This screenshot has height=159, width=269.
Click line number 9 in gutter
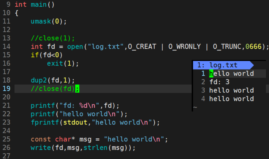[8, 5]
